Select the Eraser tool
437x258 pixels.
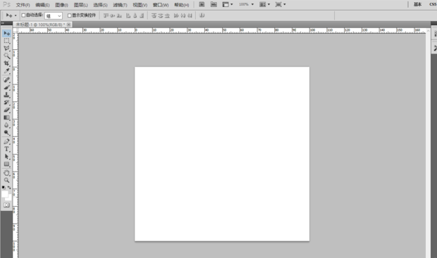[x=6, y=110]
